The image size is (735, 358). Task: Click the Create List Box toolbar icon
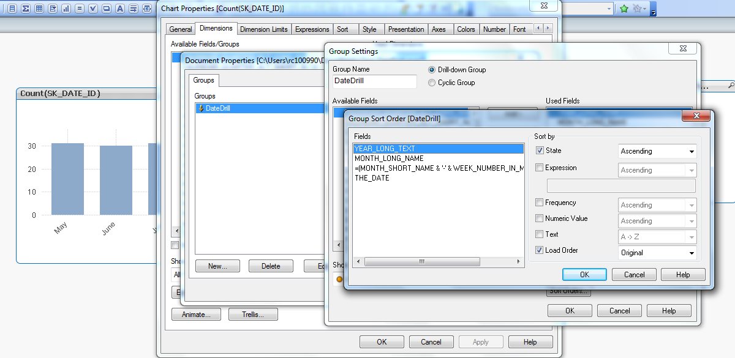point(12,9)
